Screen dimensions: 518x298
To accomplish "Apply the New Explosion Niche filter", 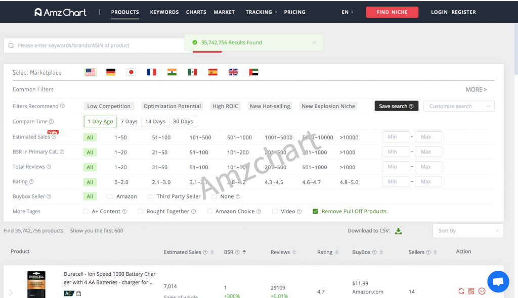I will click(328, 106).
